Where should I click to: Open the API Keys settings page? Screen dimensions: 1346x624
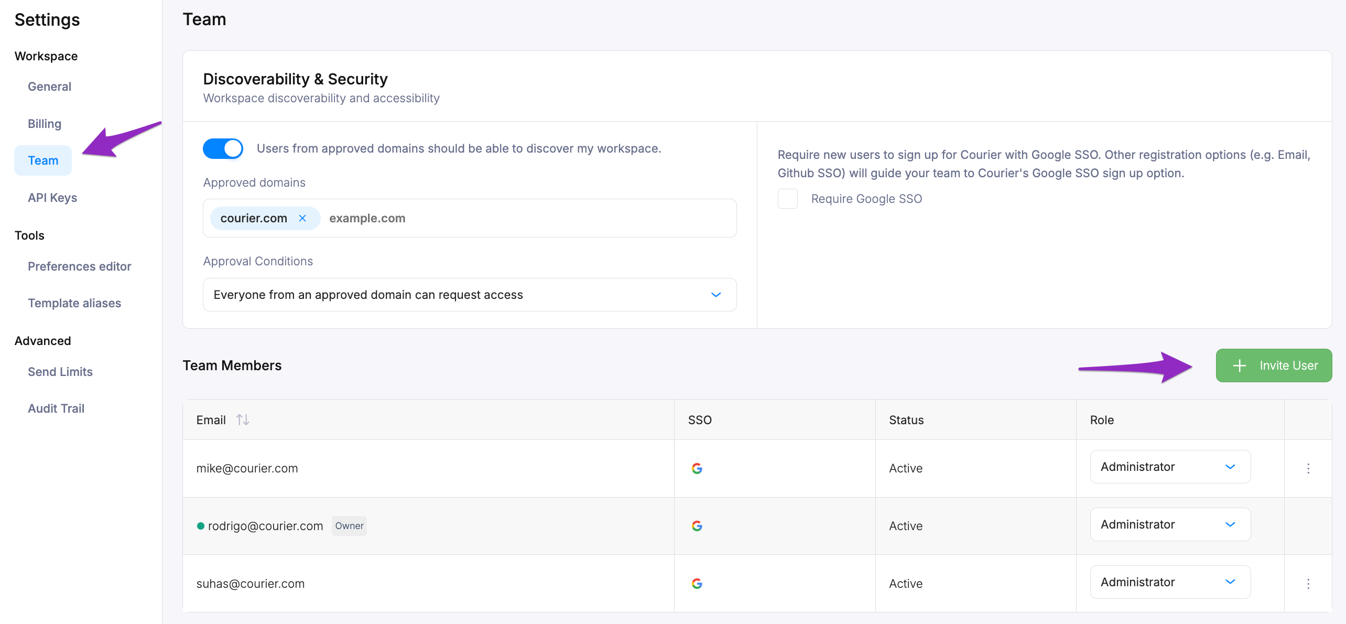point(52,198)
